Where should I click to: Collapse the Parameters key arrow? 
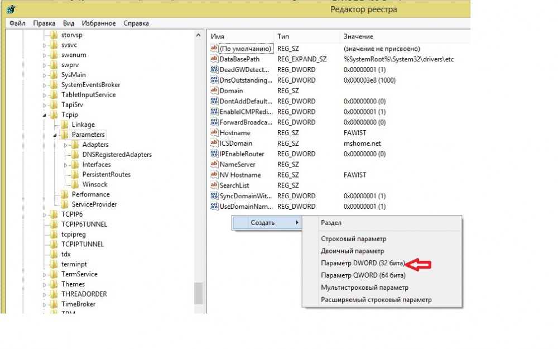pos(55,135)
